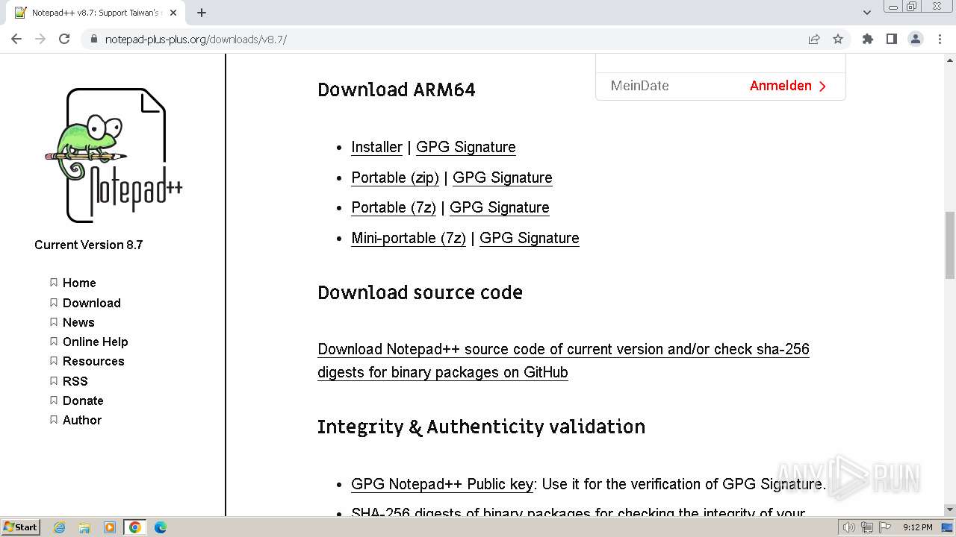Launch Microsoft Edge from taskbar
The width and height of the screenshot is (956, 537).
(161, 527)
